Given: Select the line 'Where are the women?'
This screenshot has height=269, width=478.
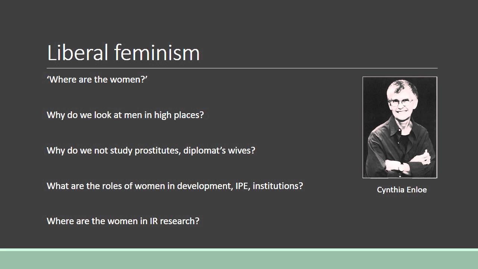Looking at the screenshot, I should (97, 80).
